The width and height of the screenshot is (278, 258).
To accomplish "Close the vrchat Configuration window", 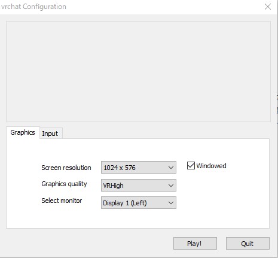I will (x=268, y=7).
